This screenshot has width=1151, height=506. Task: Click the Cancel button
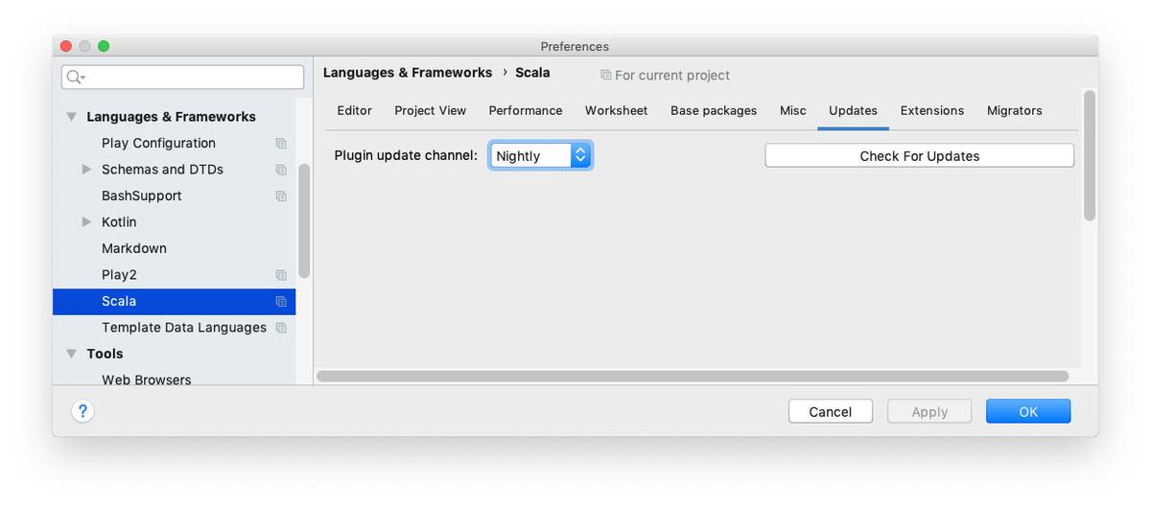(831, 411)
